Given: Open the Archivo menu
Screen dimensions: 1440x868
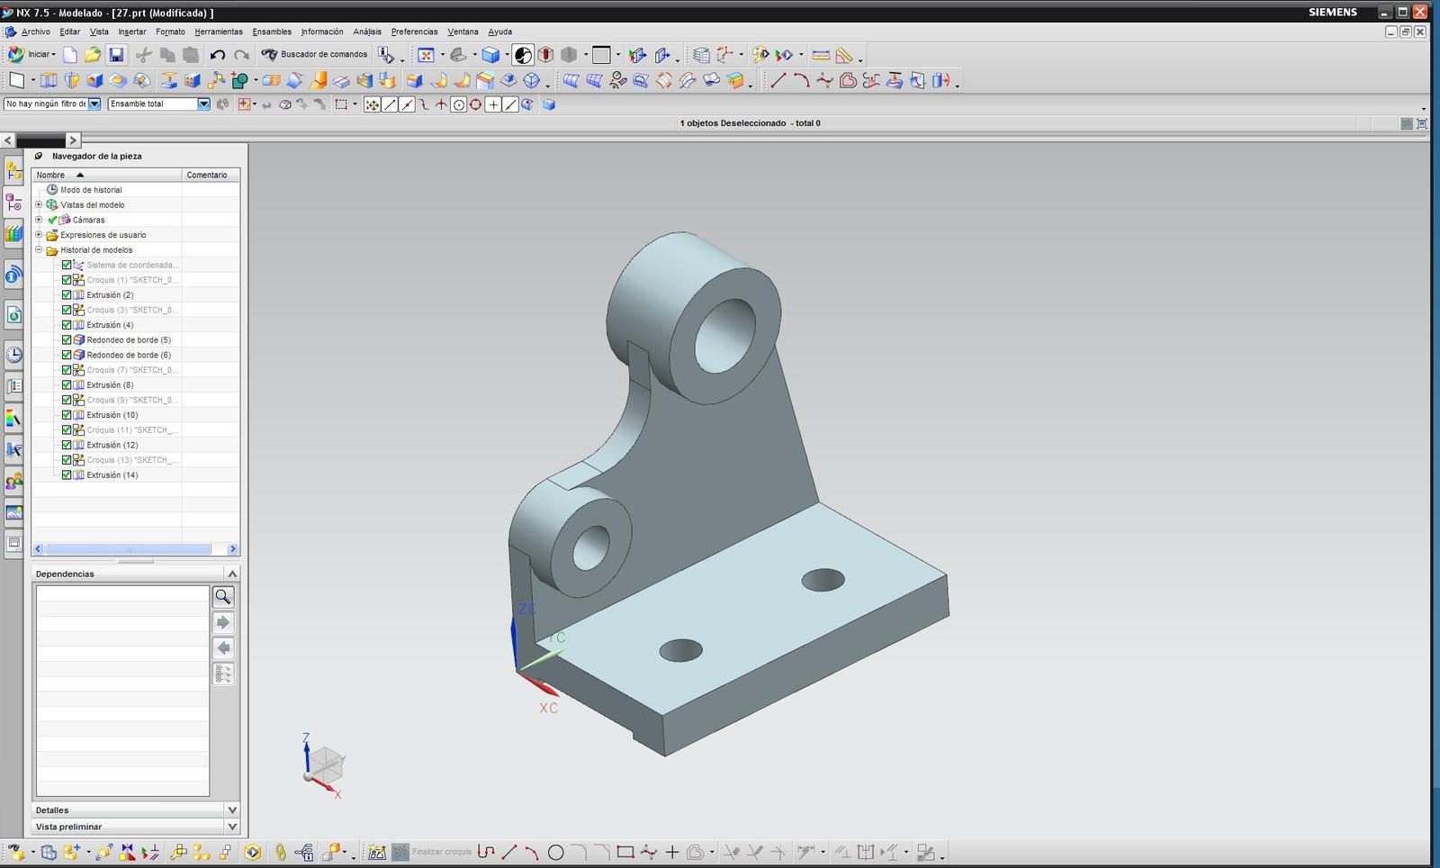Looking at the screenshot, I should click(36, 32).
